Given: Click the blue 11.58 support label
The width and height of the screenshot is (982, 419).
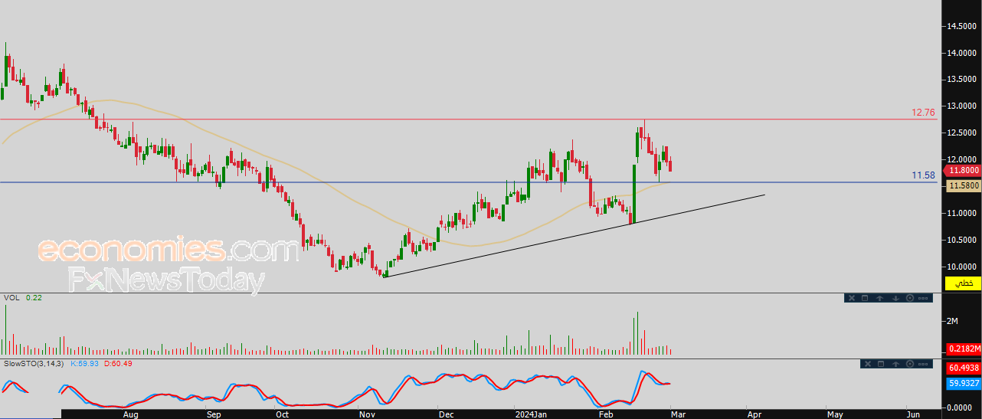Looking at the screenshot, I should pyautogui.click(x=923, y=175).
